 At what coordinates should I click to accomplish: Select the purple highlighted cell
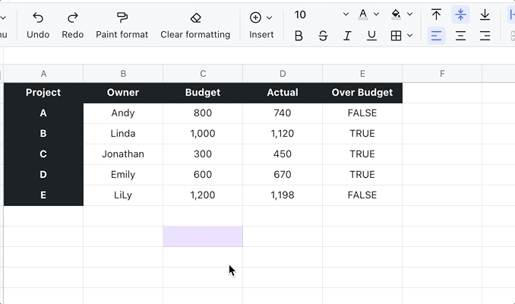point(203,236)
